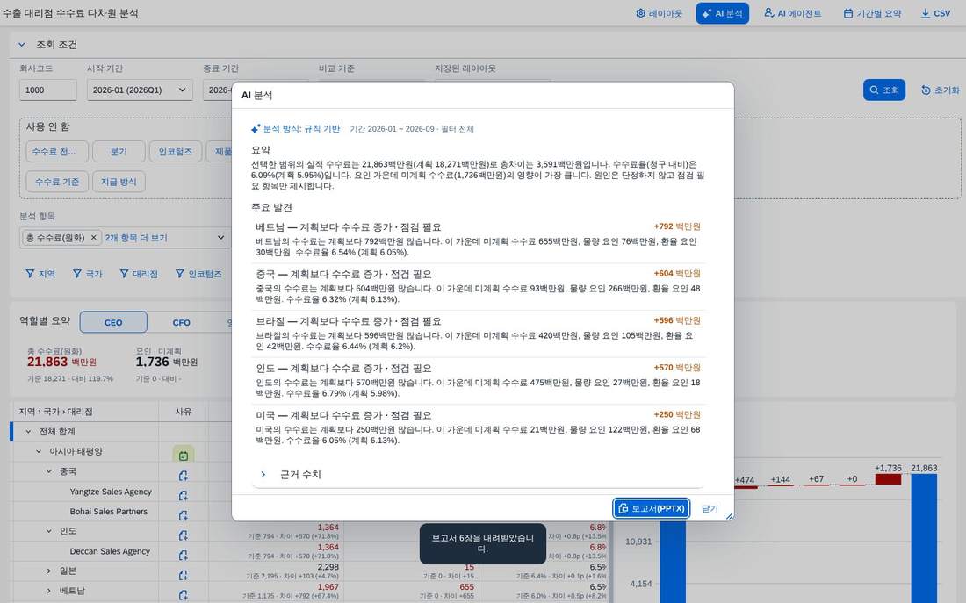Click the calendar reason icon in 아시아·태평양 row
Screen dimensions: 966x603
pyautogui.click(x=183, y=456)
